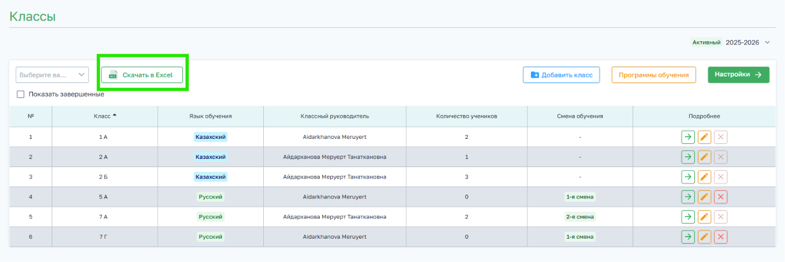Delete class 7 Г using the X icon
785x262 pixels.
[721, 237]
